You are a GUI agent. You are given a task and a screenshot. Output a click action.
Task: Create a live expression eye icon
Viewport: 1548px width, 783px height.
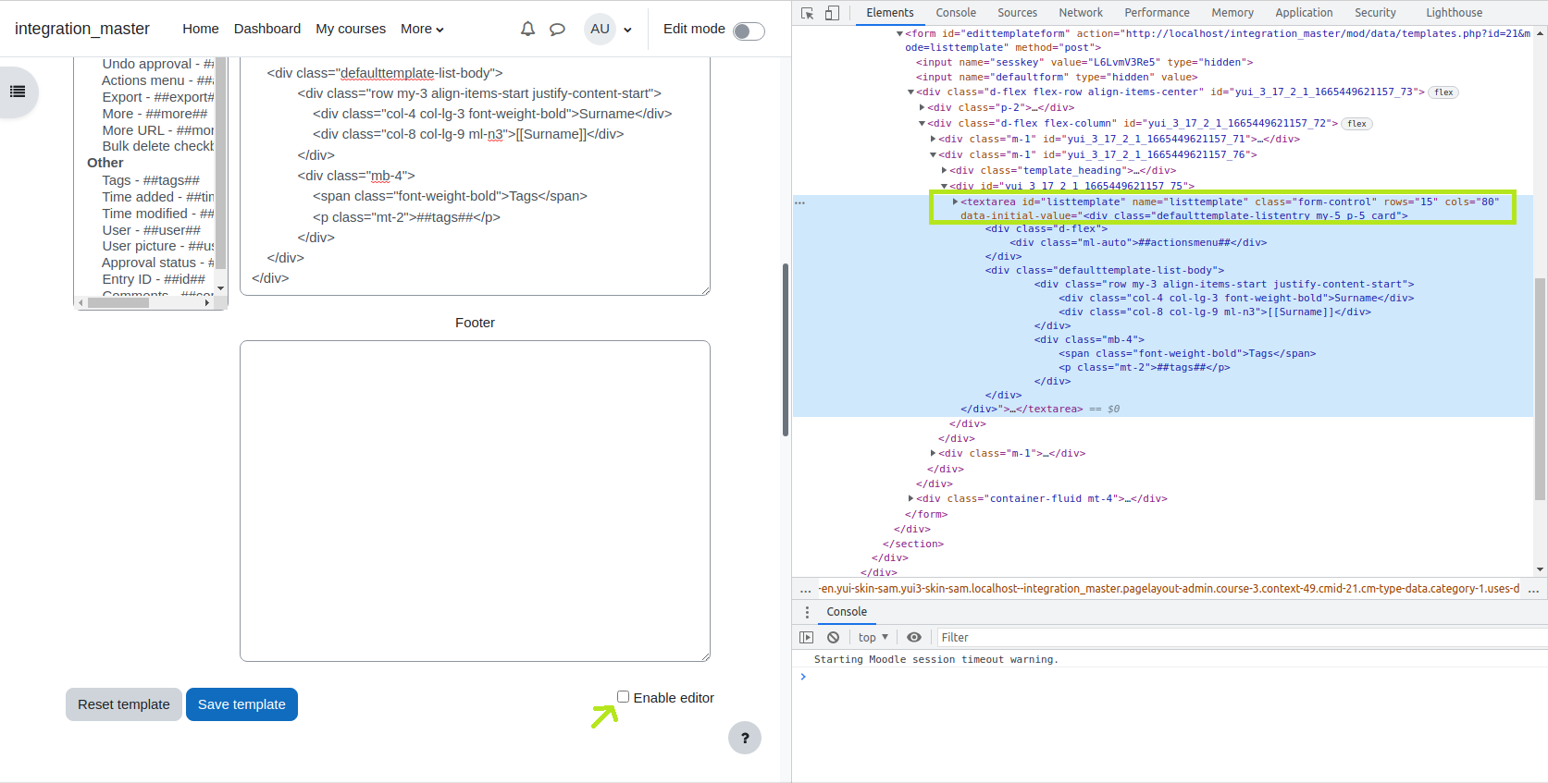coord(914,638)
